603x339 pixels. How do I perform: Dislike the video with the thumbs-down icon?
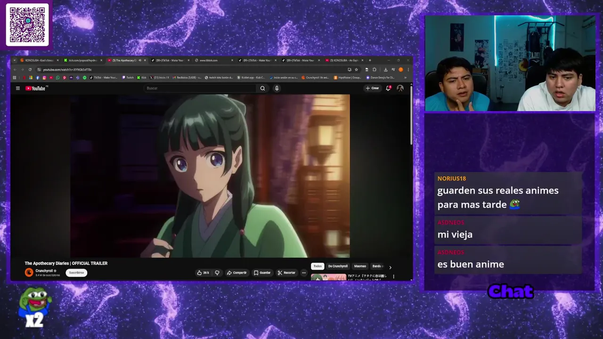[x=217, y=273]
